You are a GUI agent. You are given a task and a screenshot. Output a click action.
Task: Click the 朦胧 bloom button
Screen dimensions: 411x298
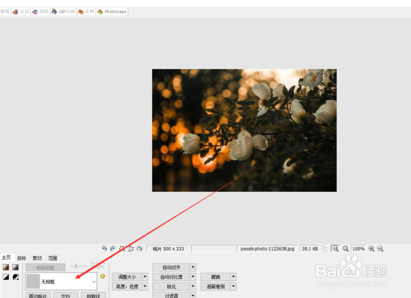(216, 277)
